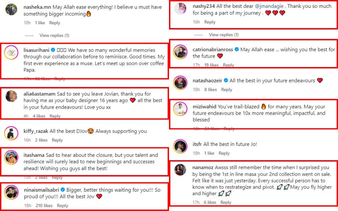Reply to ninaismailsabri's comment

[63, 206]
